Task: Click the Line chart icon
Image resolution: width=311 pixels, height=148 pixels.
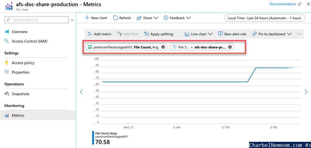Action: (x=187, y=34)
